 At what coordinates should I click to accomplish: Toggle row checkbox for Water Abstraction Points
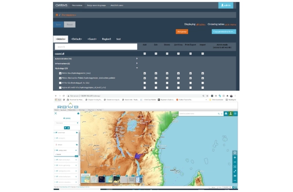pos(60,78)
